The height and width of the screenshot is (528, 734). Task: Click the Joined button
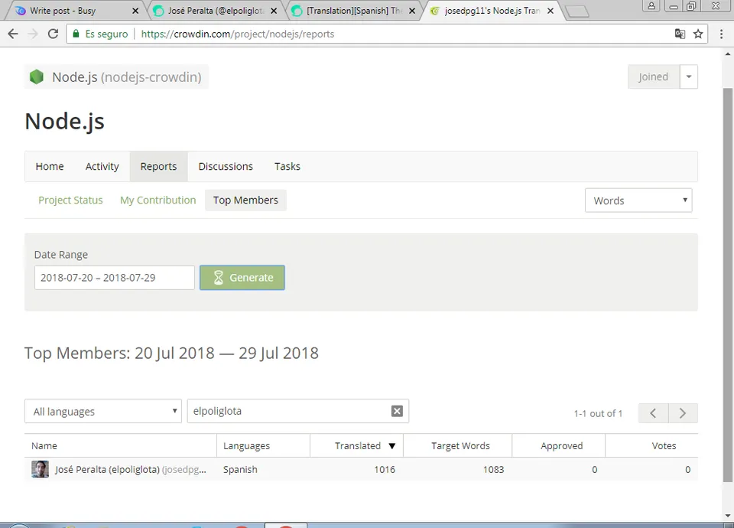coord(654,77)
